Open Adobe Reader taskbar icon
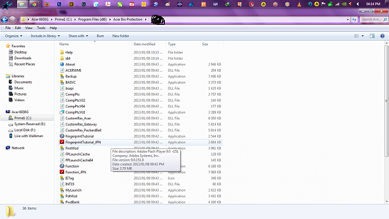The height and width of the screenshot is (219, 389). pyautogui.click(x=108, y=4)
